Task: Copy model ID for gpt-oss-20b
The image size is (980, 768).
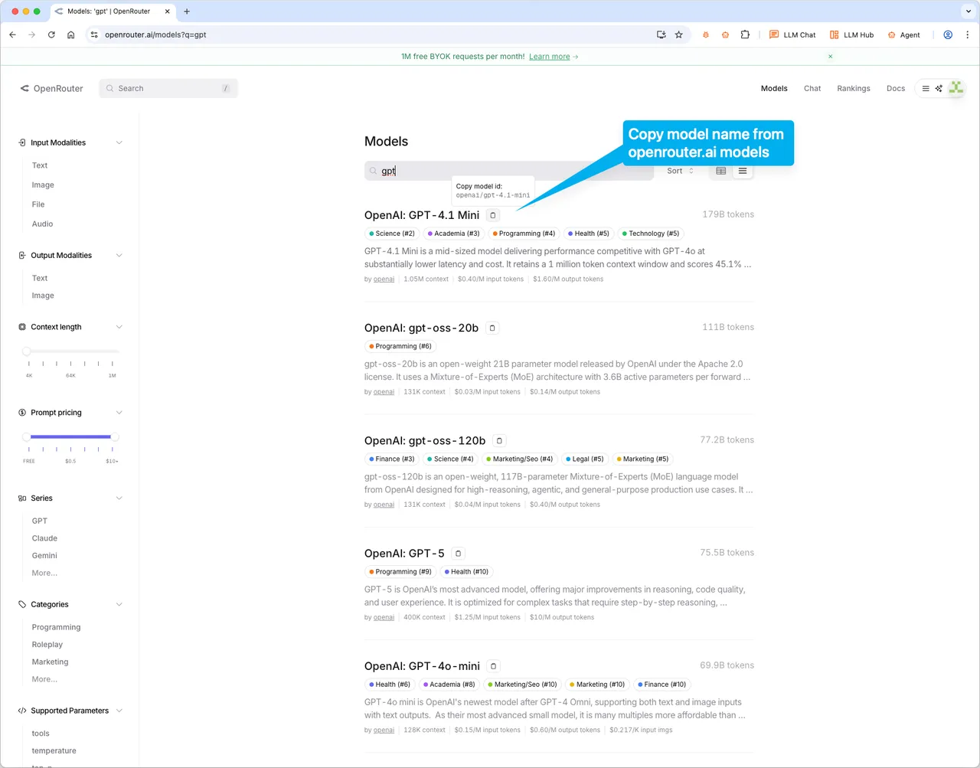Action: (x=492, y=328)
